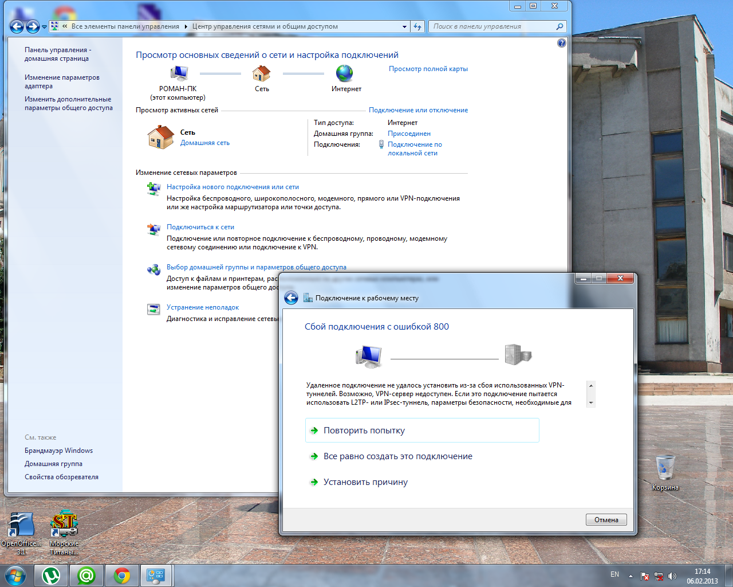This screenshot has width=733, height=587.
Task: Open the OpenOffice desktop shortcut
Action: click(21, 526)
